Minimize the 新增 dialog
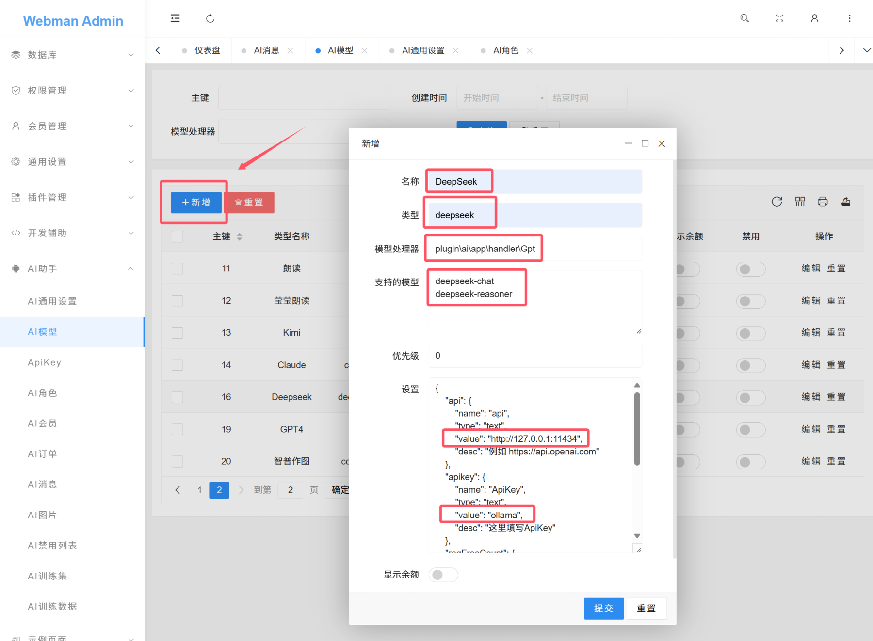 coord(629,143)
